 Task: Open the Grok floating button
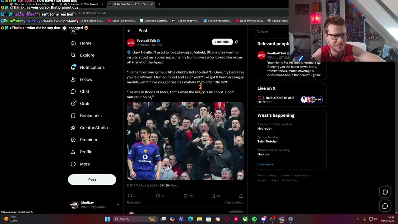click(385, 192)
